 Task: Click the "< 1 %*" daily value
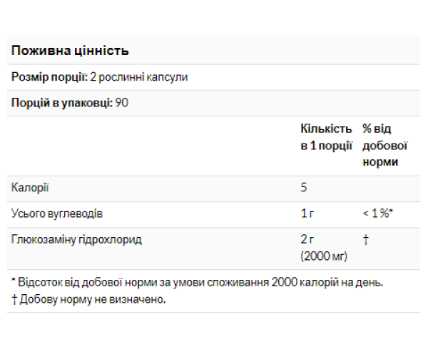378,213
